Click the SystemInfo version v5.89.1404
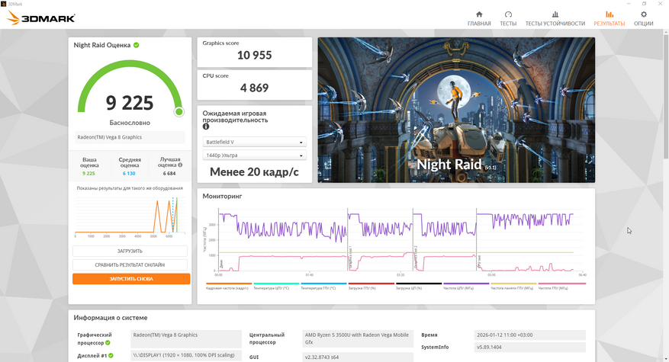Screen dimensions: 669x362 530,347
